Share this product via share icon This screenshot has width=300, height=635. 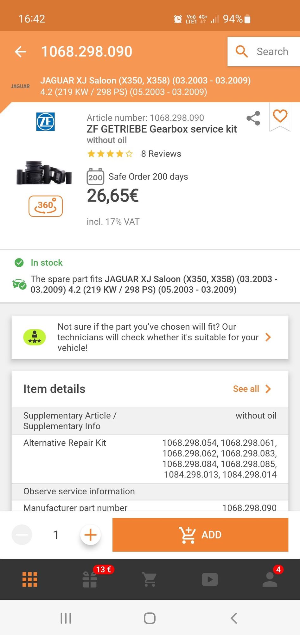coord(253,118)
